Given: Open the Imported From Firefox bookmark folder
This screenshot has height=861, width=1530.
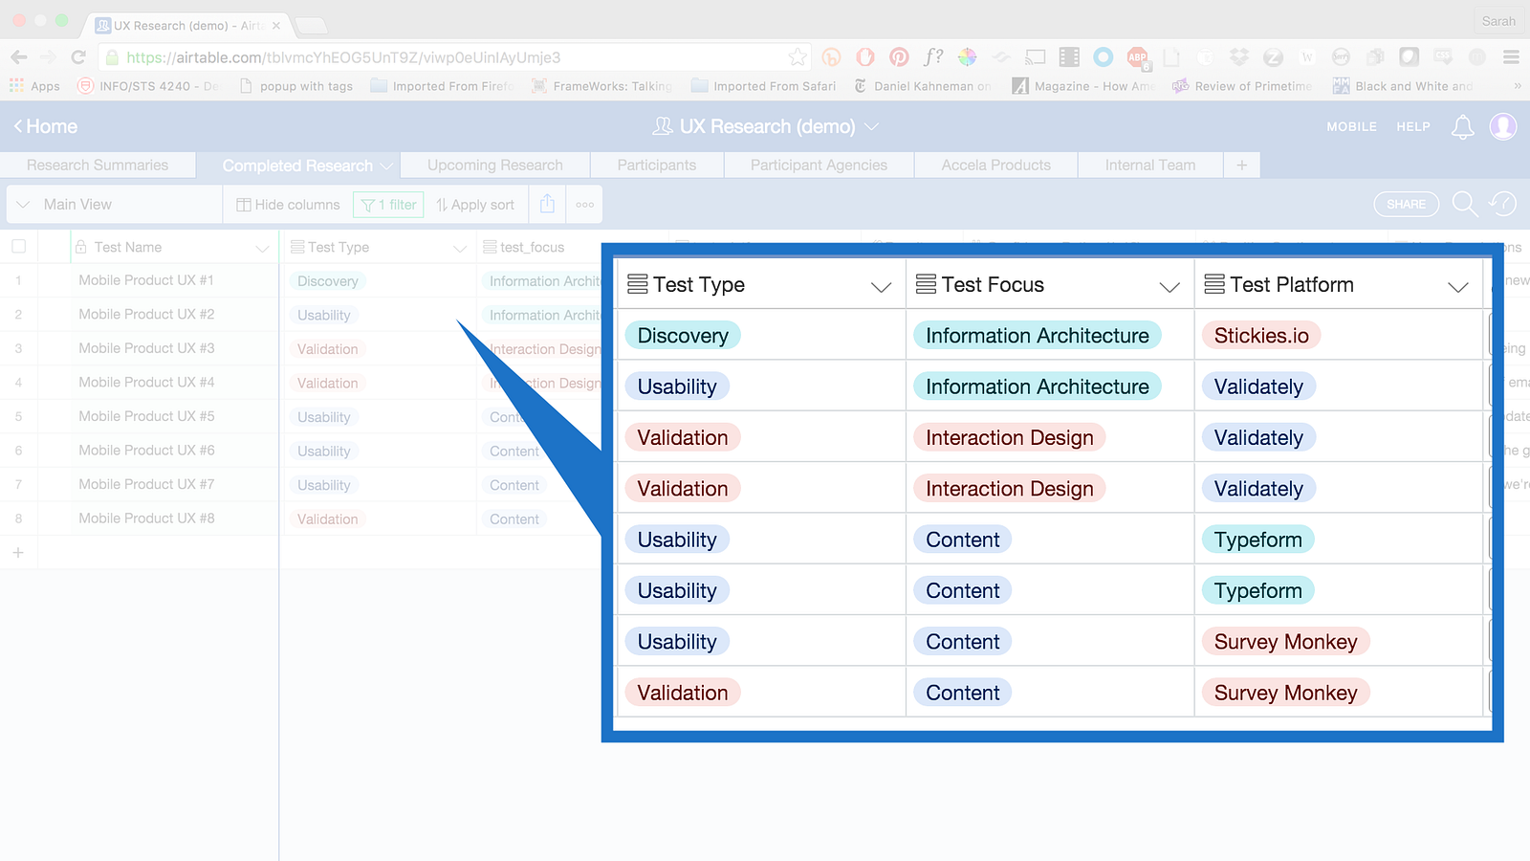Looking at the screenshot, I should click(x=443, y=86).
